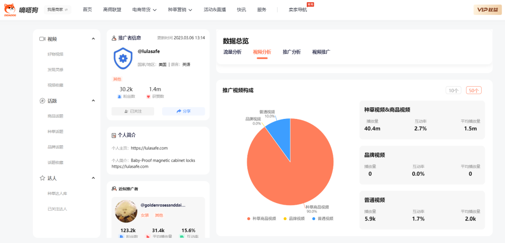Toggle 品牌视频 legend item in chart
The height and width of the screenshot is (243, 505).
tap(294, 219)
